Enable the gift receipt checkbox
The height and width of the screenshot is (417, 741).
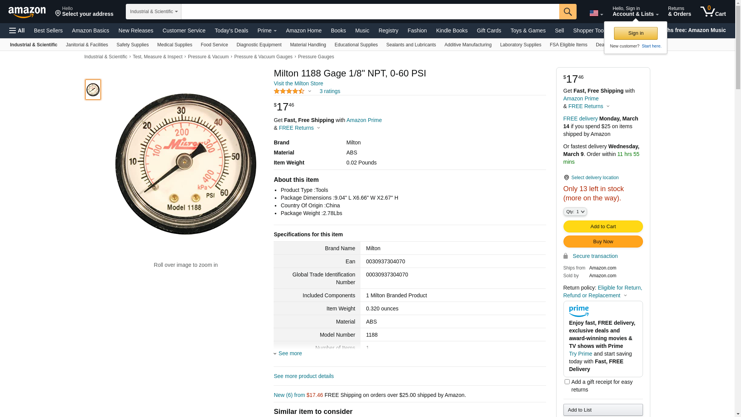pyautogui.click(x=567, y=382)
